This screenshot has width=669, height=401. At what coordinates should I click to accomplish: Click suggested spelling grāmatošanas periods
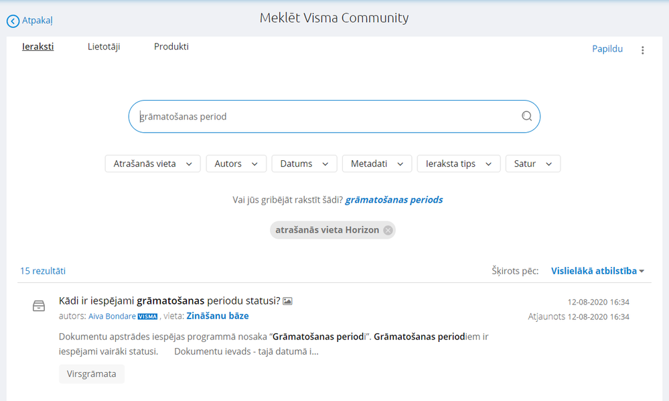pos(394,200)
